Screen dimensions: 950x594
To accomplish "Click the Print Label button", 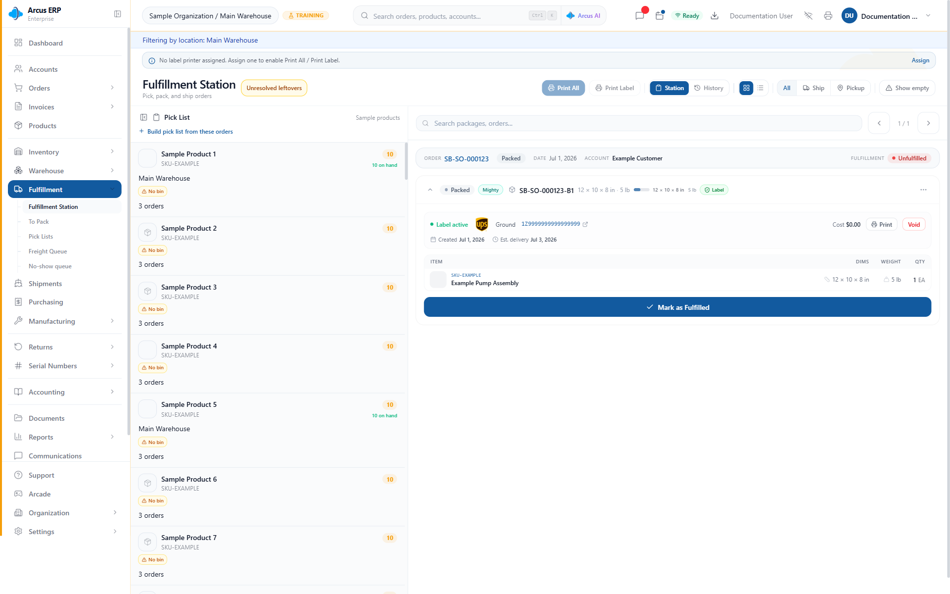I will pos(615,88).
